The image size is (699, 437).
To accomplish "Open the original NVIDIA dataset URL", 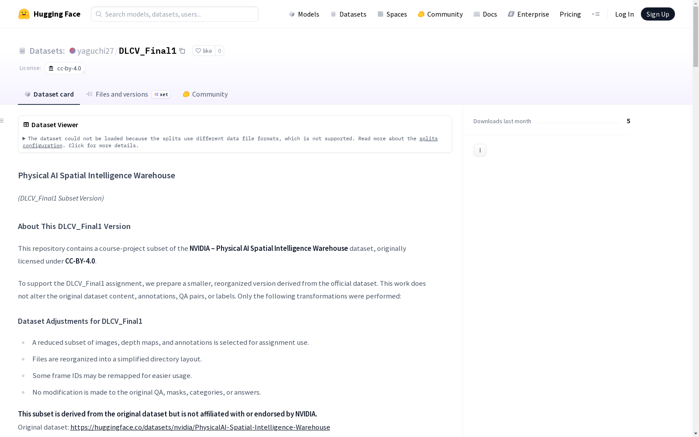I will 200,427.
